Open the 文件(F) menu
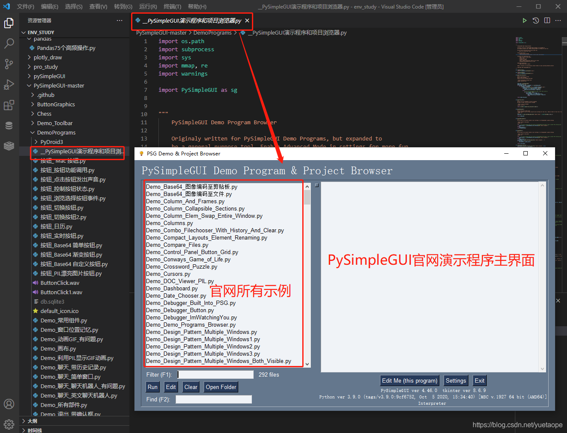The image size is (567, 433). (26, 6)
